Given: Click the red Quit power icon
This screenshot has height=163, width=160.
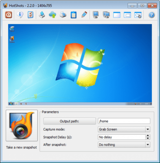Looking at the screenshot, I should [9, 15].
